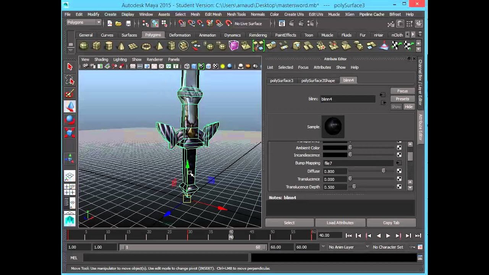This screenshot has height=275, width=489.
Task: Open the Edit Mesh menu
Action: (x=213, y=15)
